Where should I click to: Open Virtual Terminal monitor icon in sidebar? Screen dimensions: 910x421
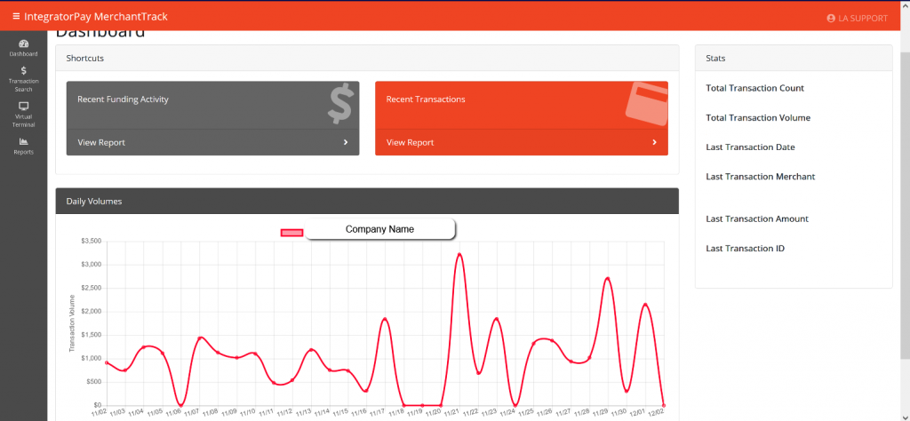click(x=23, y=106)
